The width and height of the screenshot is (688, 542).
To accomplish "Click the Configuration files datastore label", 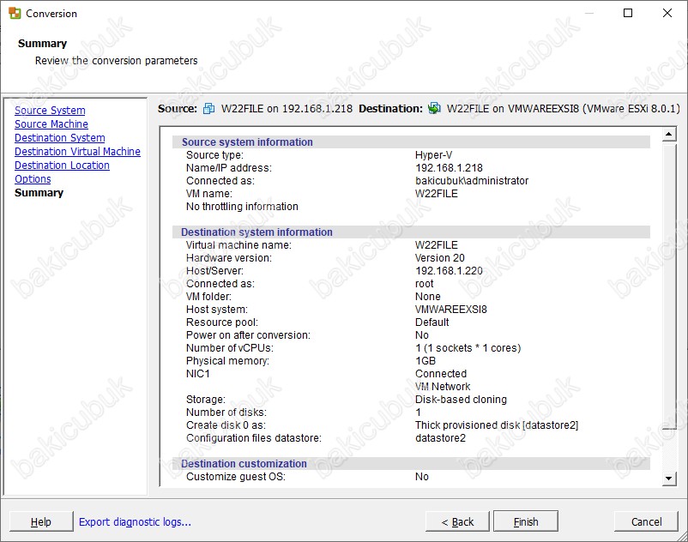I will coord(254,438).
